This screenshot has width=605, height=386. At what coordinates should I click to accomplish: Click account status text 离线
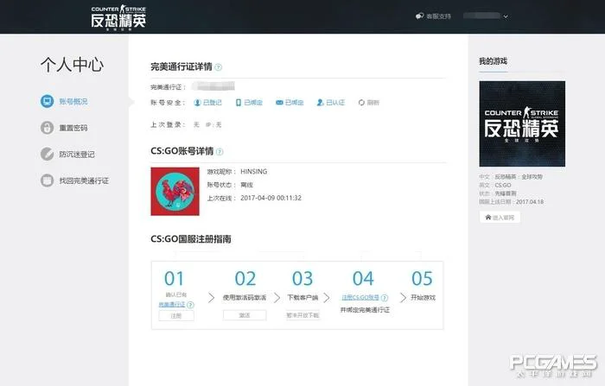pos(246,185)
